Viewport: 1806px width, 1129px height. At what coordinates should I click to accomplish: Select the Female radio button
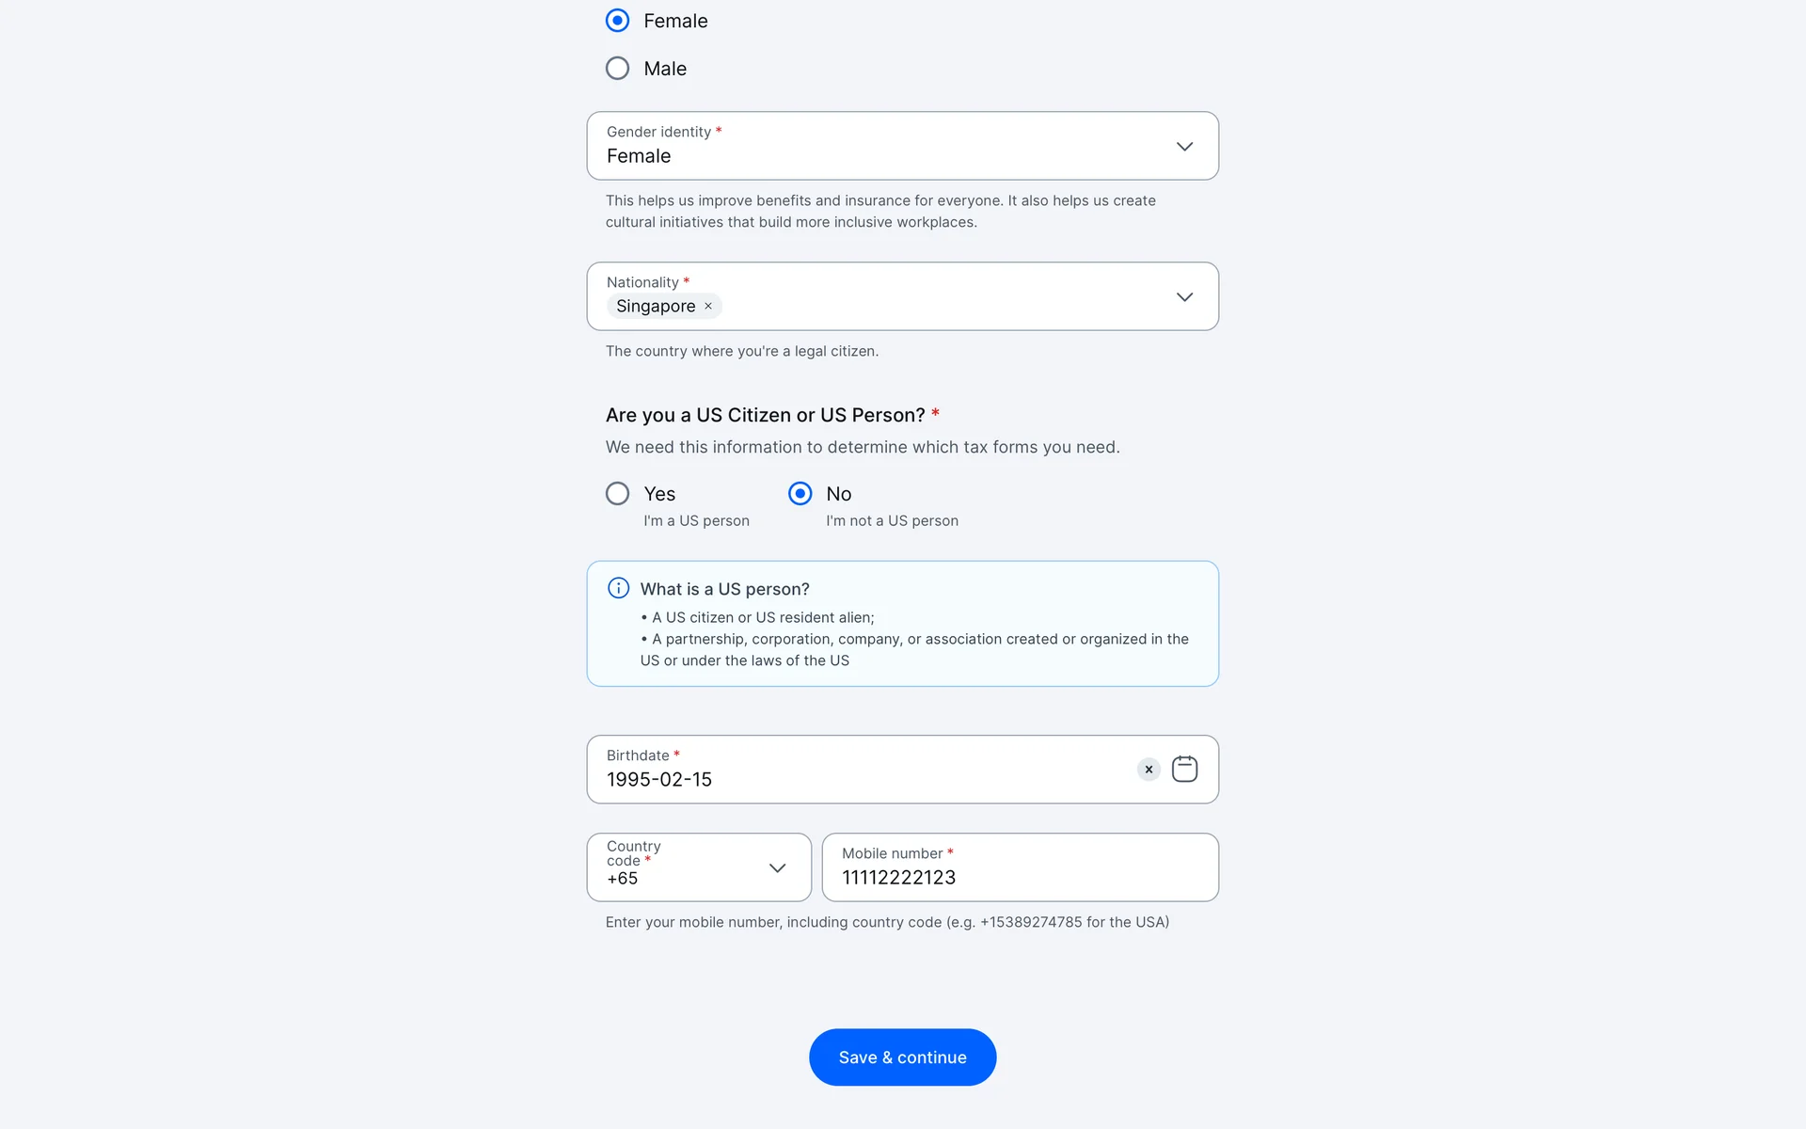point(617,20)
